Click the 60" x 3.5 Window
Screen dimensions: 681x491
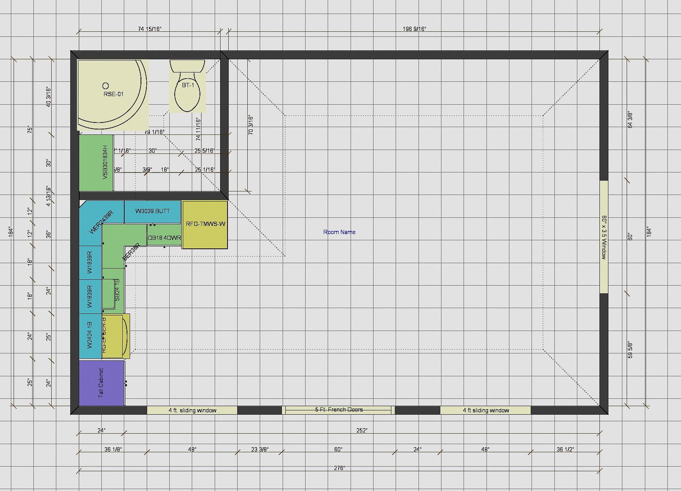point(604,237)
